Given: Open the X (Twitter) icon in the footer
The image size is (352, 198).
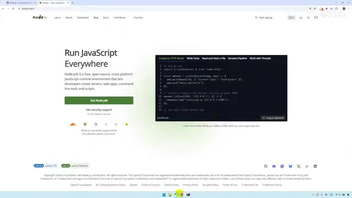Looking at the screenshot, I should 299,166.
